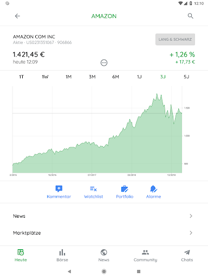This screenshot has width=208, height=278.
Task: Tap the back arrow icon
Action: pyautogui.click(x=17, y=16)
